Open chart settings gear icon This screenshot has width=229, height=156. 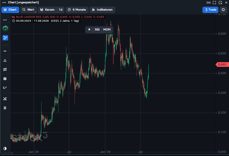click(x=223, y=10)
